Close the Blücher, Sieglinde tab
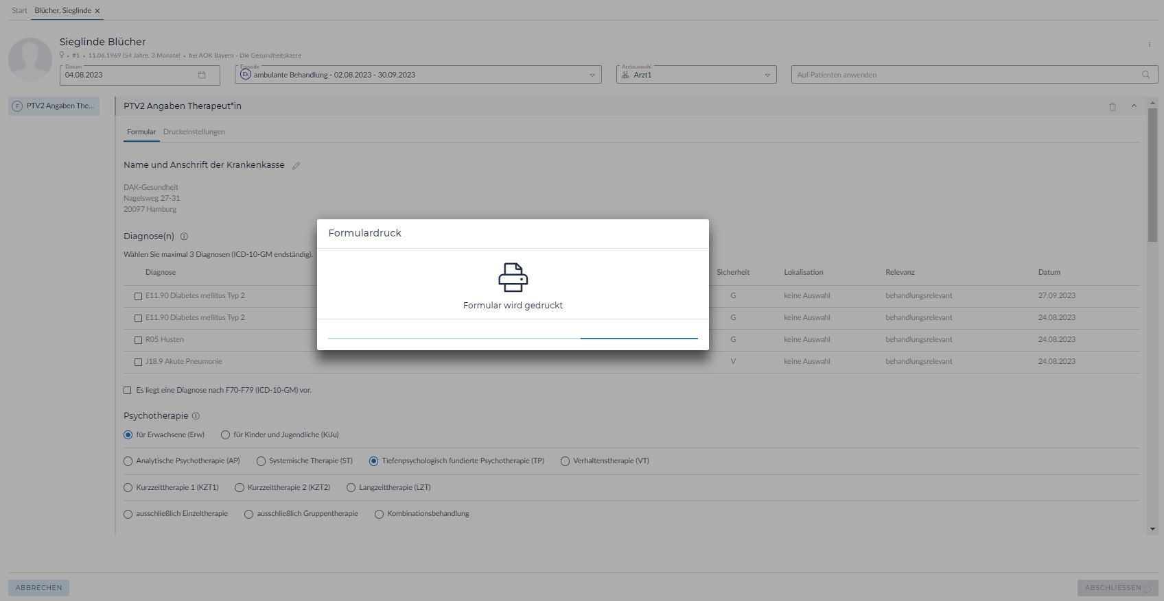Image resolution: width=1164 pixels, height=601 pixels. pyautogui.click(x=97, y=11)
